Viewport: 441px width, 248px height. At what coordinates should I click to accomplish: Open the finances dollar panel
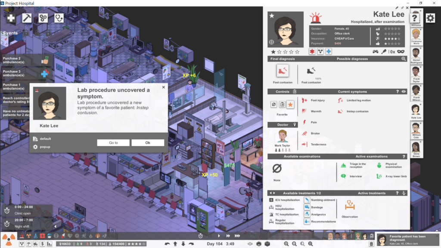click(43, 244)
